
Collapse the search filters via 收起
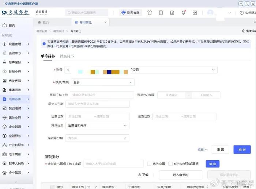tap(202, 150)
